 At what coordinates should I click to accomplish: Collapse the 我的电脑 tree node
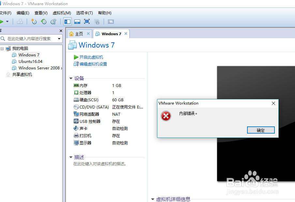point(2,49)
